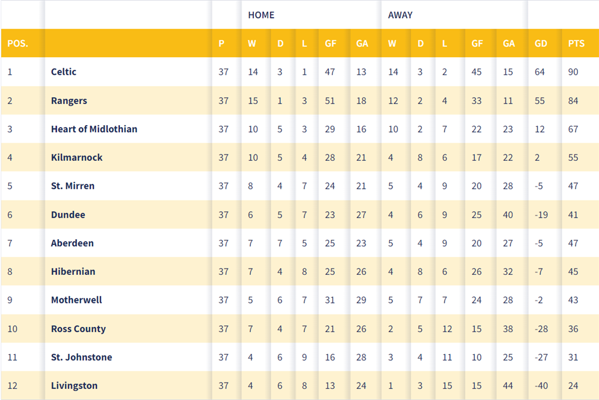Open the St. Mirren team link
The width and height of the screenshot is (599, 400).
point(73,186)
